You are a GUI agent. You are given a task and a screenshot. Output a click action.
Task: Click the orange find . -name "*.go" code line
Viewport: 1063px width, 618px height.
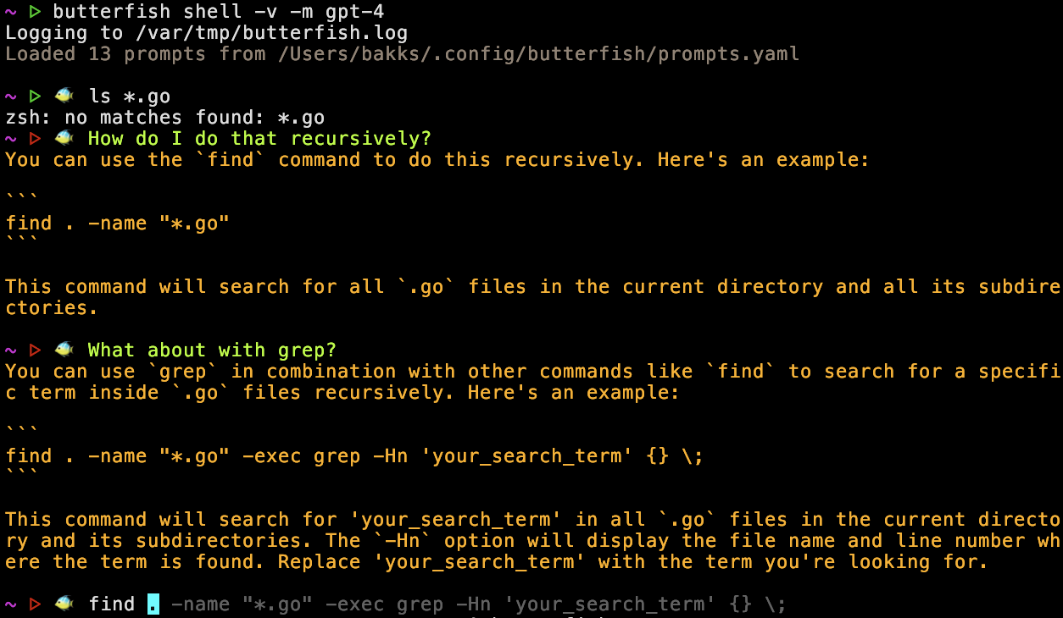point(118,223)
